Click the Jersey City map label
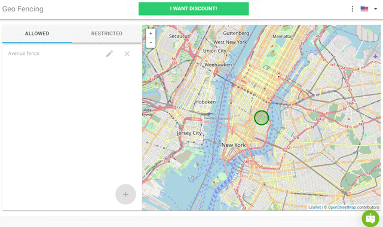The height and width of the screenshot is (227, 383). (x=189, y=133)
